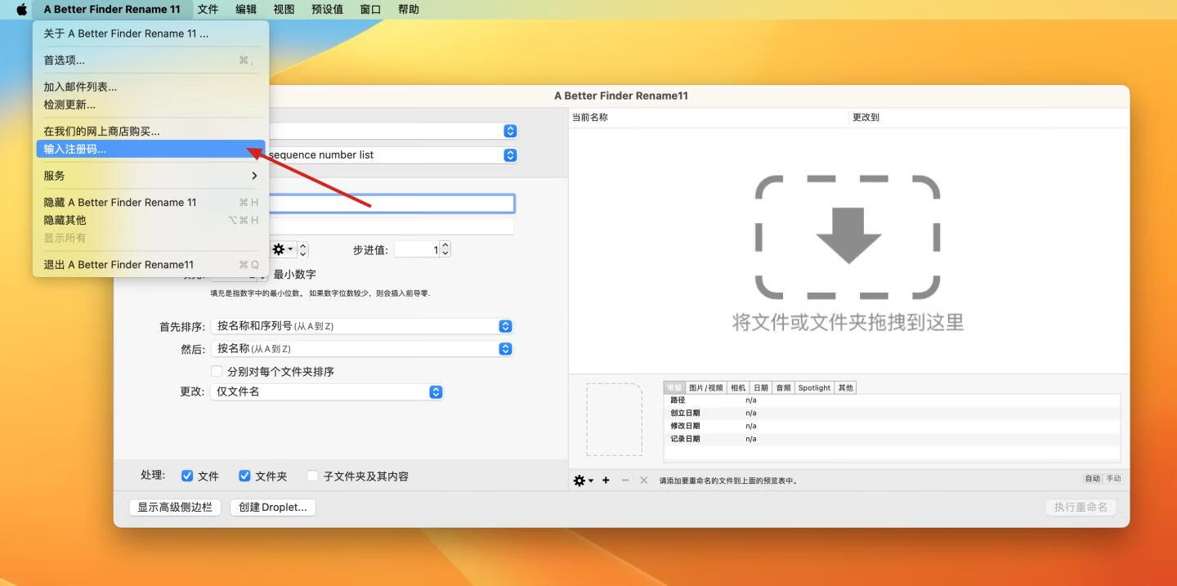The image size is (1177, 586).
Task: Enable 分别对每个文件夹排序 checkbox
Action: [x=217, y=371]
